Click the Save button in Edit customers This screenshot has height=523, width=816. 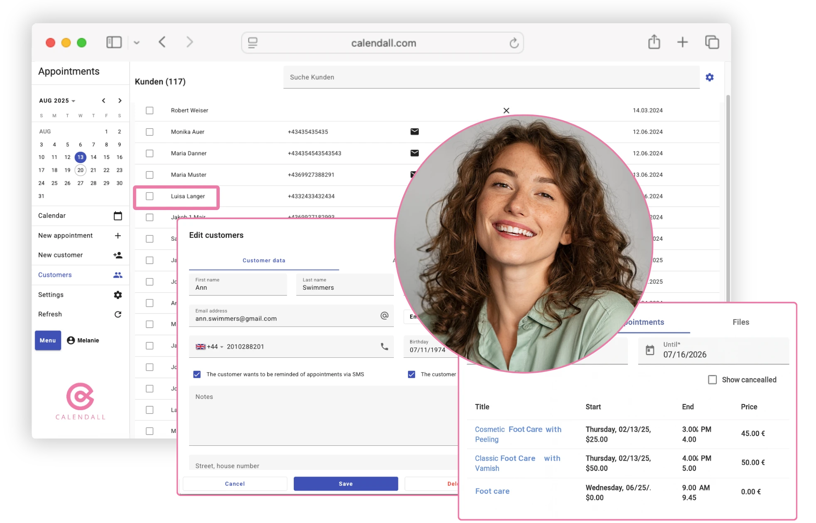coord(346,484)
